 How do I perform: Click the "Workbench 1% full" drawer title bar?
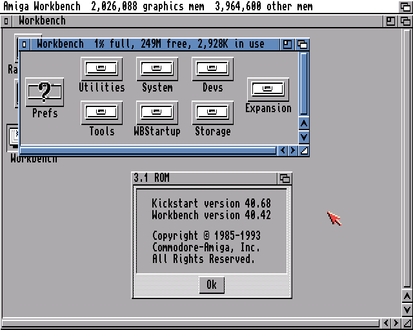pos(156,44)
